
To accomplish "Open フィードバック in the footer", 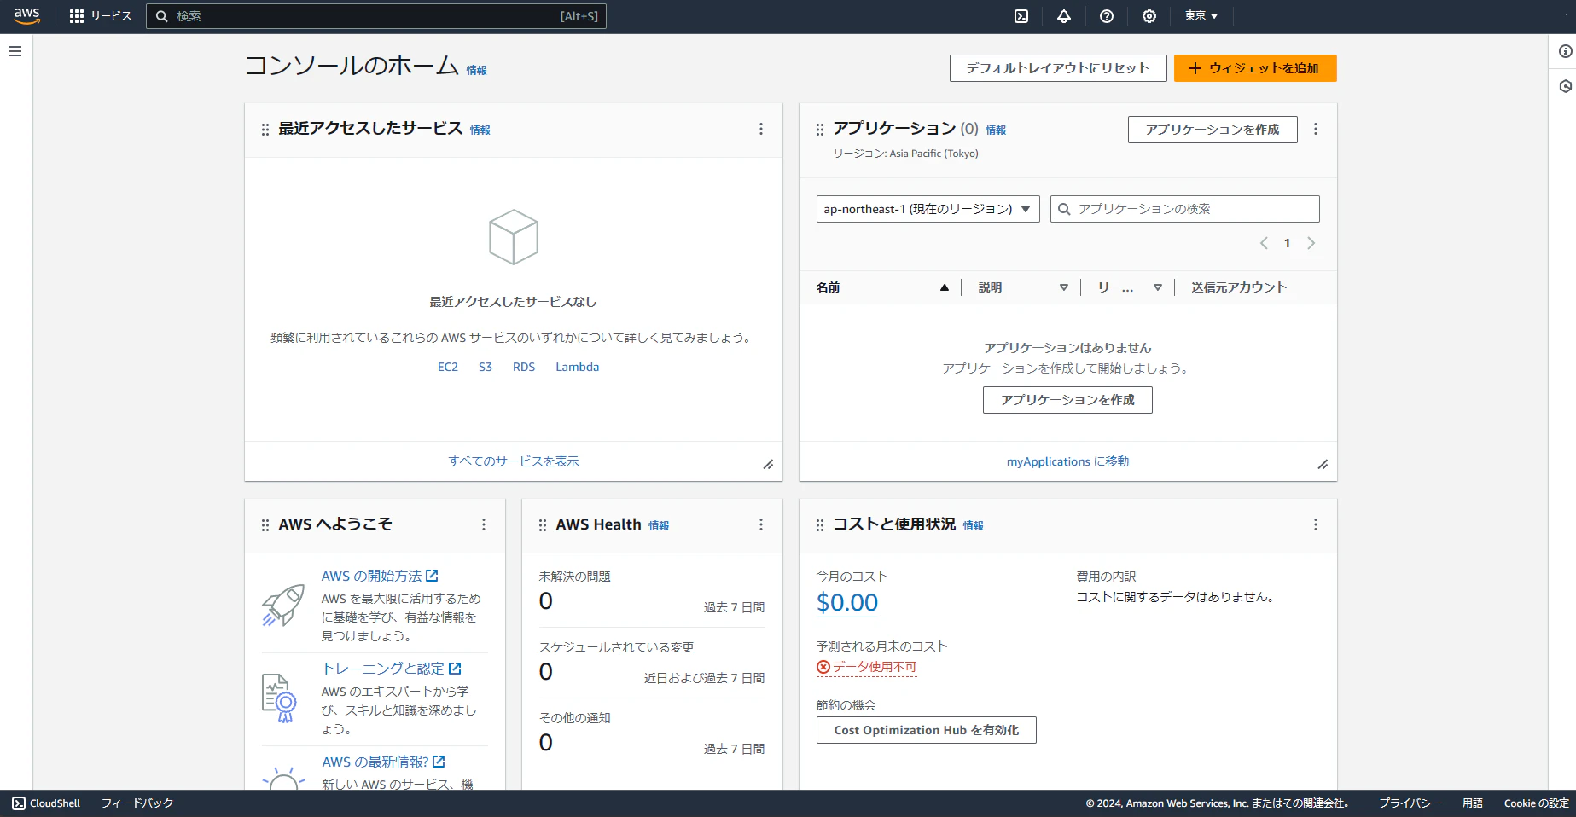I will coord(137,803).
